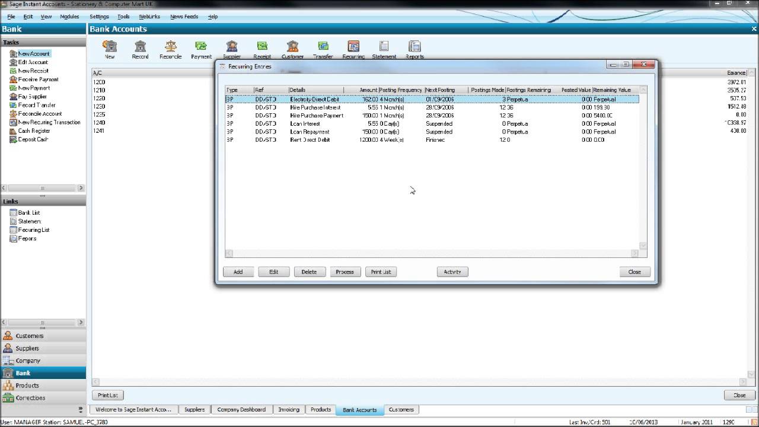Sort by the Next Posting column header
759x427 pixels.
pyautogui.click(x=445, y=90)
